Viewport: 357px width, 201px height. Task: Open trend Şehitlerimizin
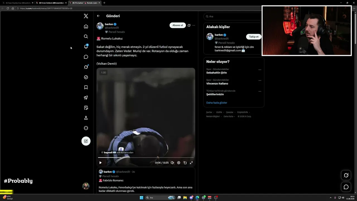coord(215,94)
